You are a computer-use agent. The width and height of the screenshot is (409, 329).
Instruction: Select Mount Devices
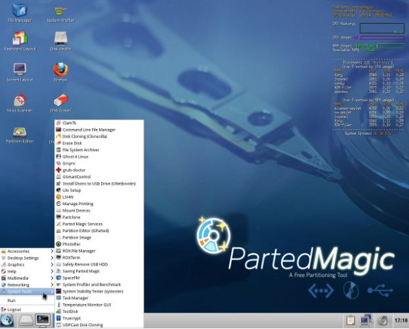(x=99, y=211)
